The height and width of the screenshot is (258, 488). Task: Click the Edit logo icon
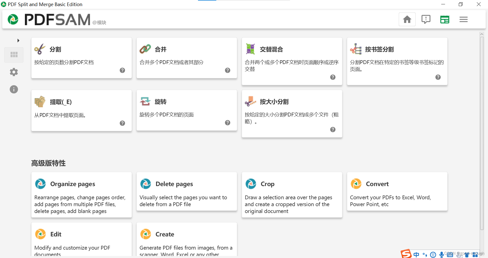tap(40, 234)
